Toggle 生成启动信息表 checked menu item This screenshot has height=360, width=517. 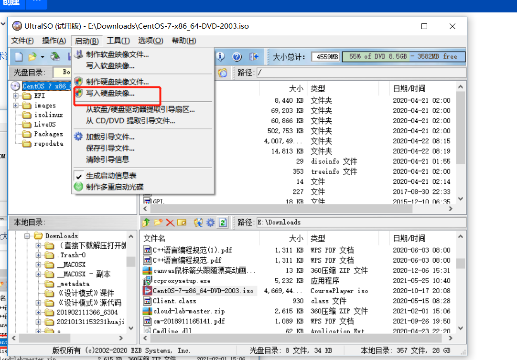143,176
